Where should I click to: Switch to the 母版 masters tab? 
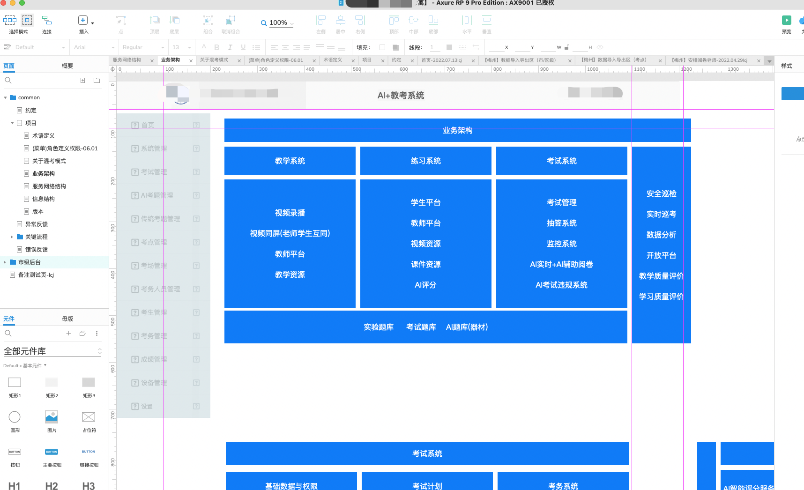[67, 319]
